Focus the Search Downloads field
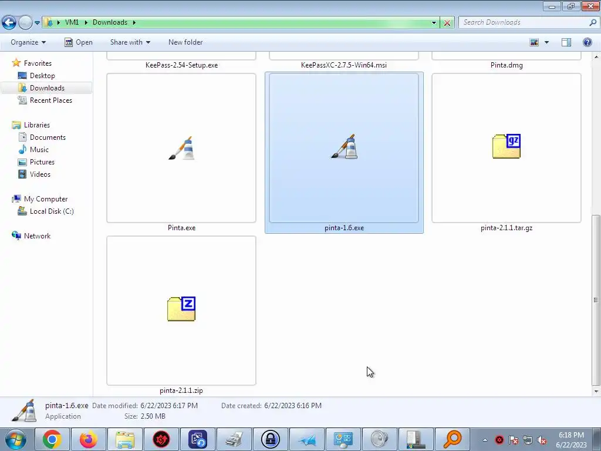The height and width of the screenshot is (451, 601). click(524, 22)
